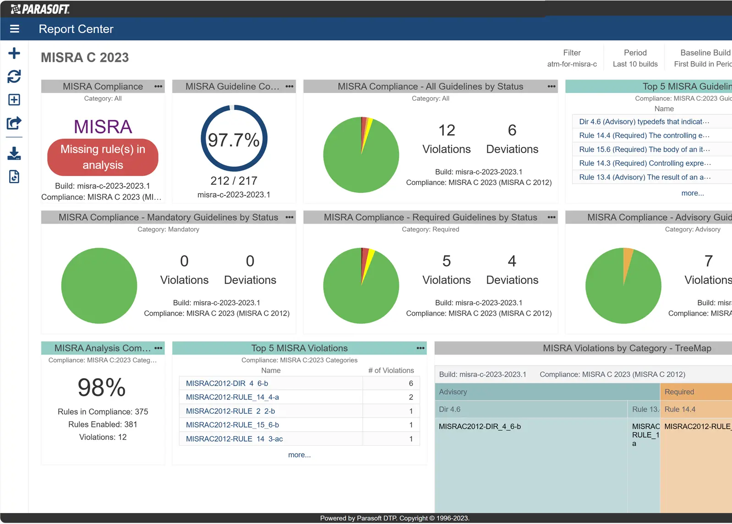Open the Period Last 10 builds selector
The image size is (732, 524).
coord(635,58)
